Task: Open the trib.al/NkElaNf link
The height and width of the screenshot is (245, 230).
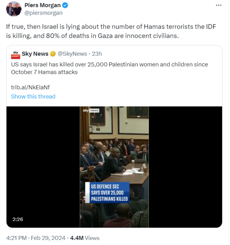Action: 30,87
